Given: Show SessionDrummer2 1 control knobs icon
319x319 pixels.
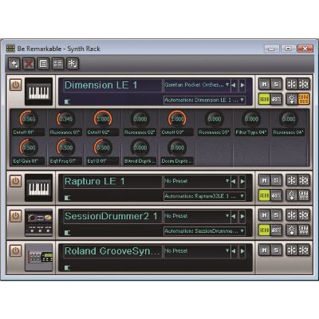Looking at the screenshot, I should click(304, 230).
